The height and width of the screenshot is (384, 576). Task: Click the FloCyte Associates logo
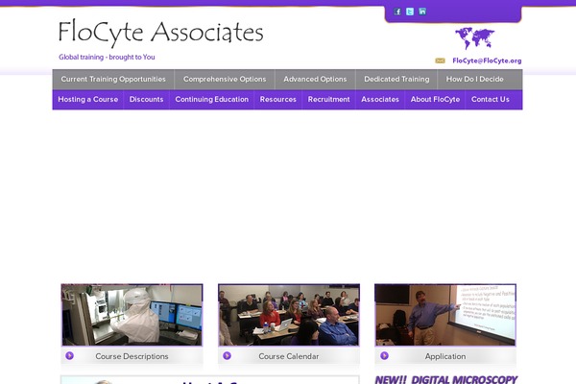click(161, 33)
